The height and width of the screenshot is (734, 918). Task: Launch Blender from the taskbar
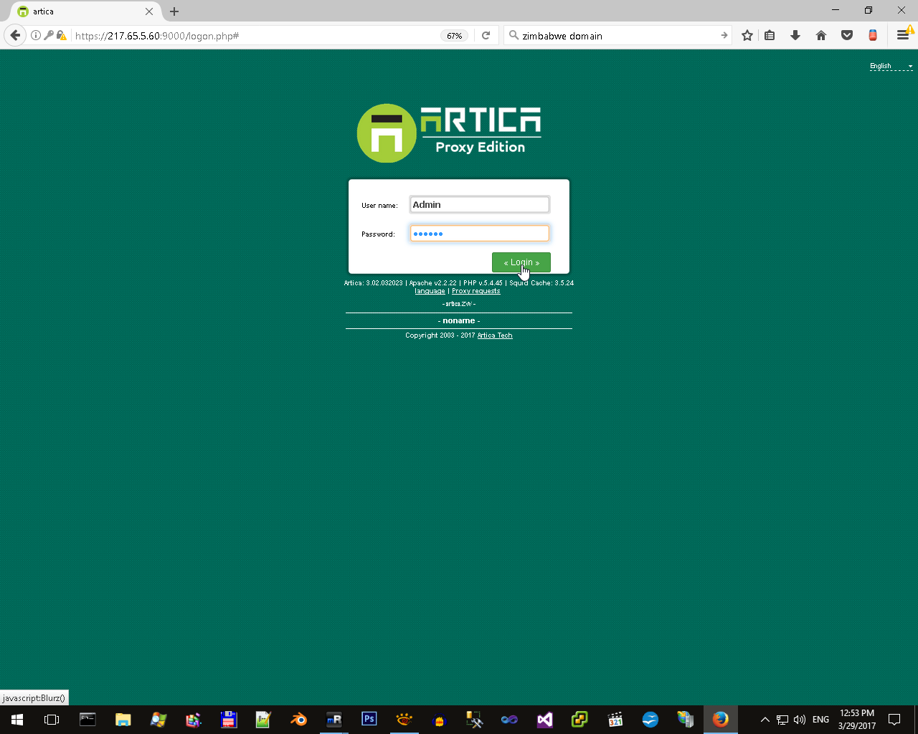[x=299, y=720]
